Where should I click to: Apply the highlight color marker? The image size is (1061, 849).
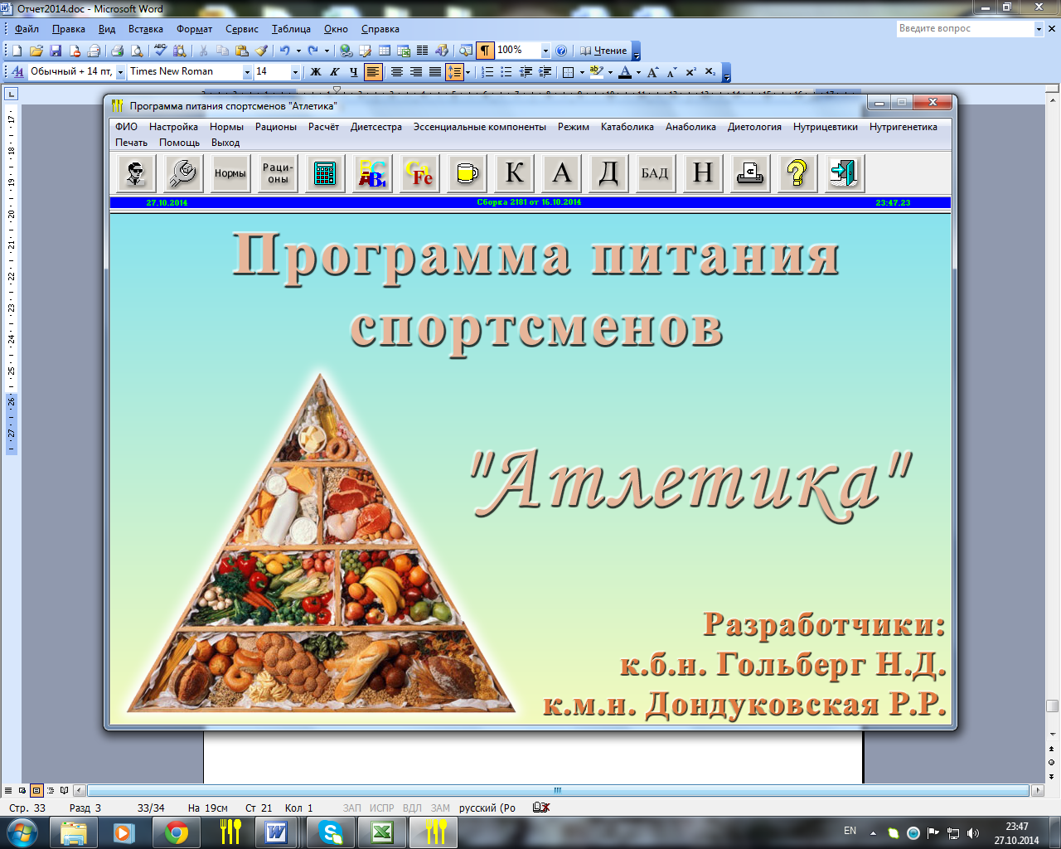[597, 72]
